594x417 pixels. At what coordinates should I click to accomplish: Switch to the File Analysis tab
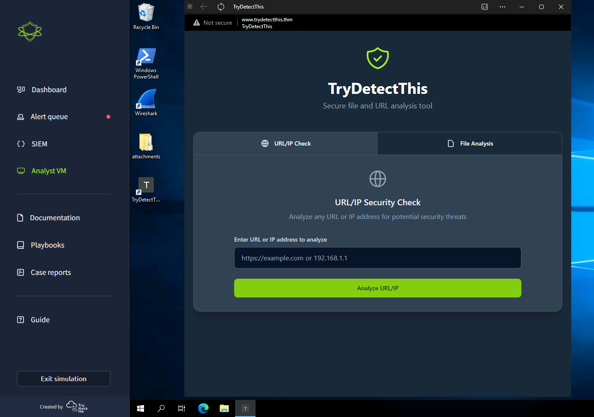click(x=470, y=143)
